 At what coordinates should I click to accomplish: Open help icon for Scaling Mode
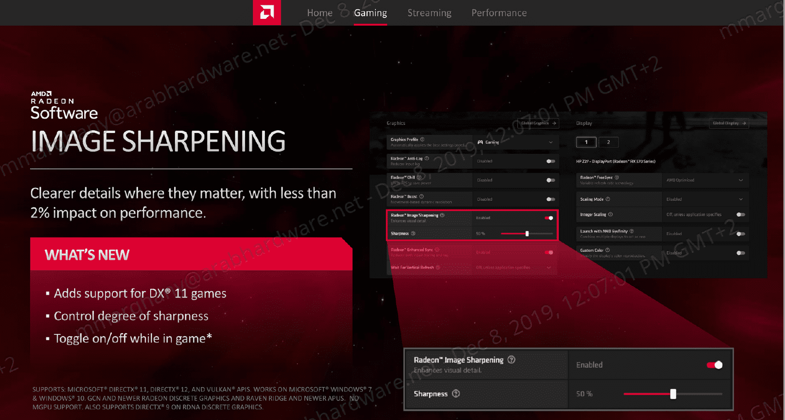tap(608, 199)
